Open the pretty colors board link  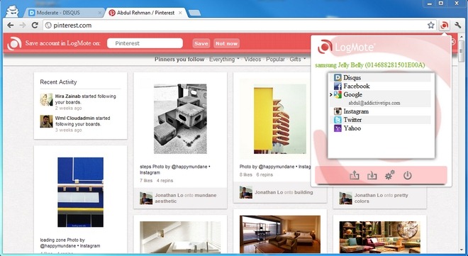point(381,198)
